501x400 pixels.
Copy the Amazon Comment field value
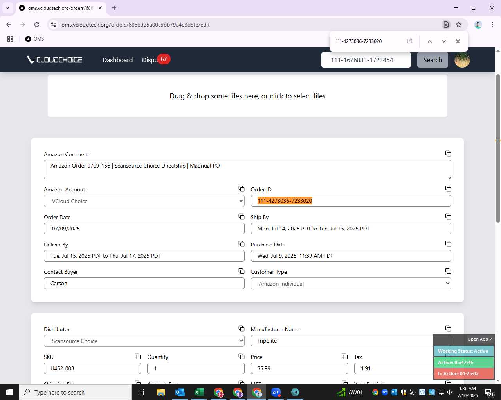click(448, 154)
